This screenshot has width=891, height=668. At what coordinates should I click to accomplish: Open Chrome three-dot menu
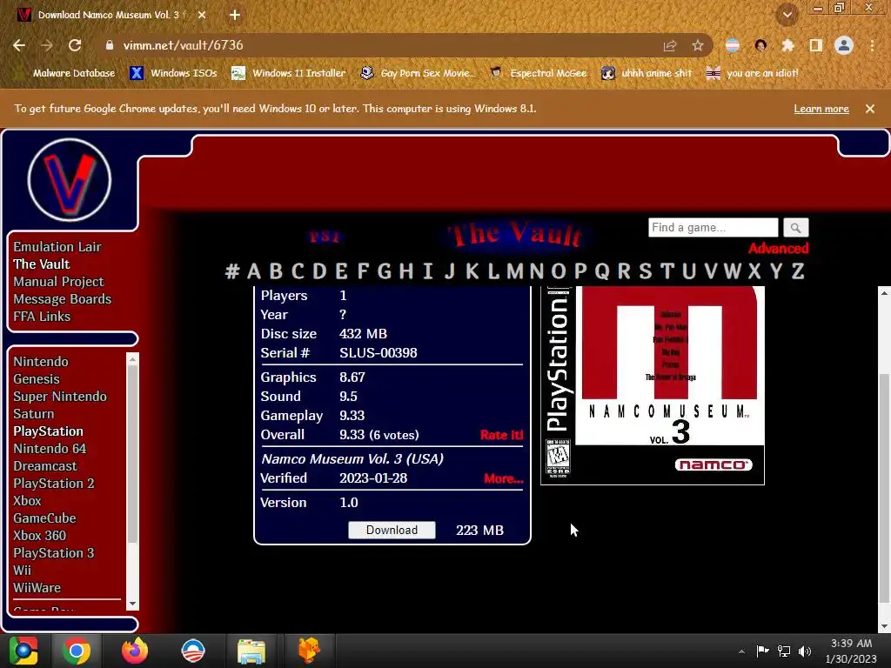click(x=872, y=45)
